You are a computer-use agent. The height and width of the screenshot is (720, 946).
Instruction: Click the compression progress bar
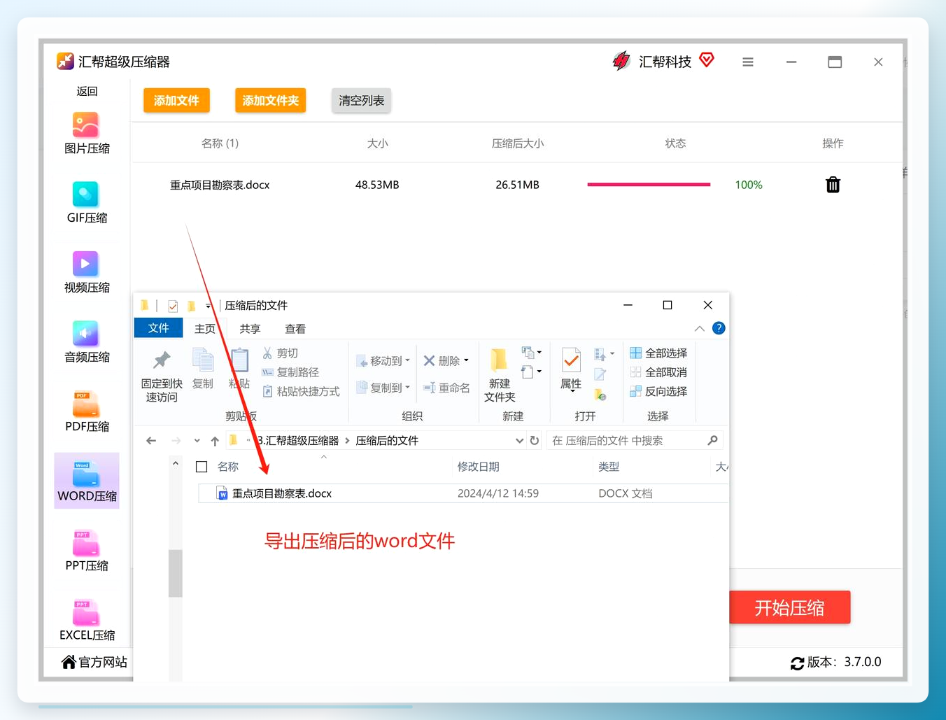coord(649,185)
